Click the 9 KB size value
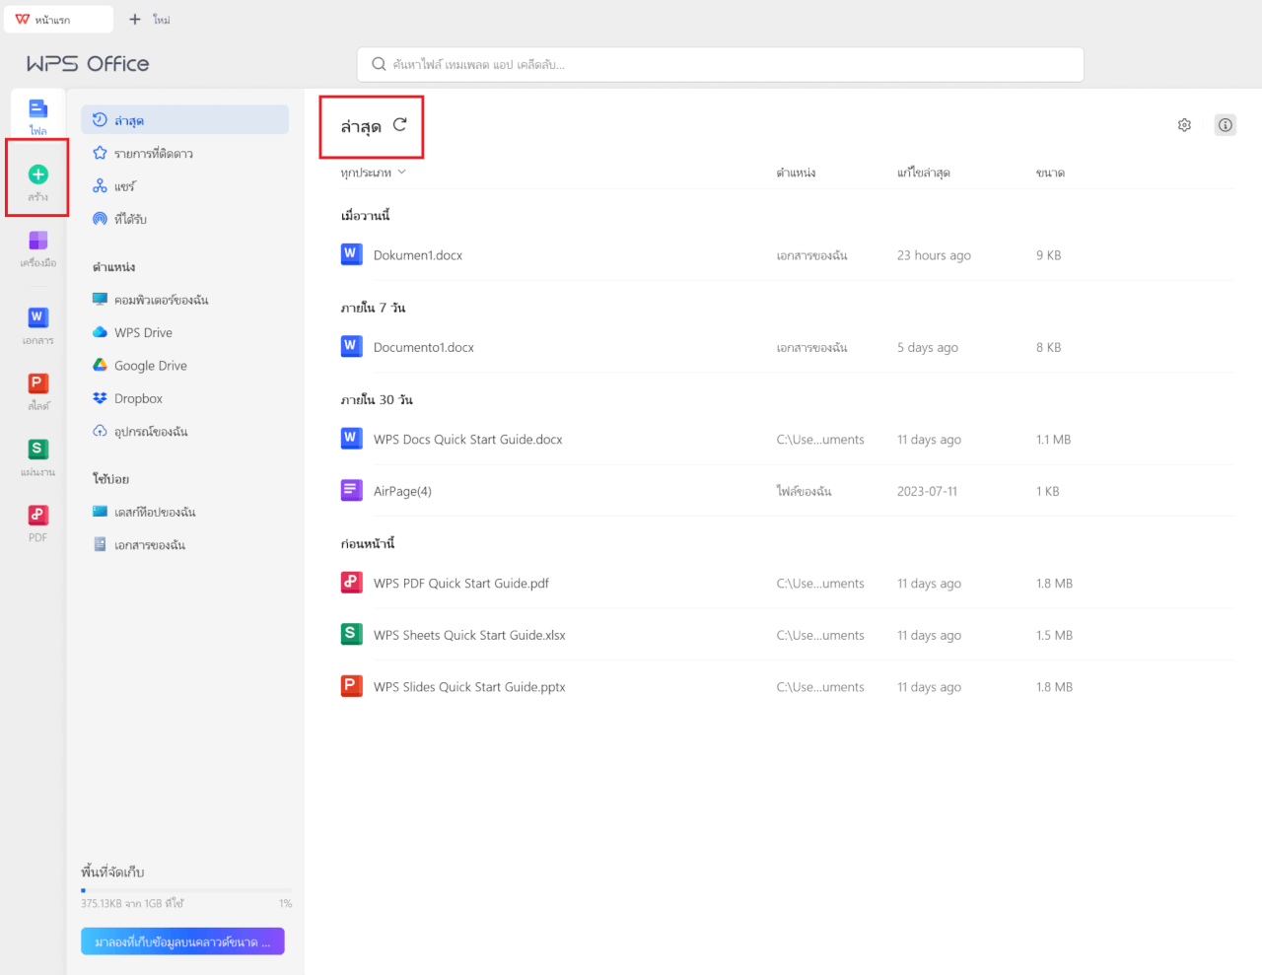 pyautogui.click(x=1049, y=255)
